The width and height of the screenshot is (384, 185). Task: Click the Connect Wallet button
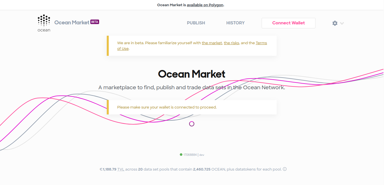coord(289,23)
